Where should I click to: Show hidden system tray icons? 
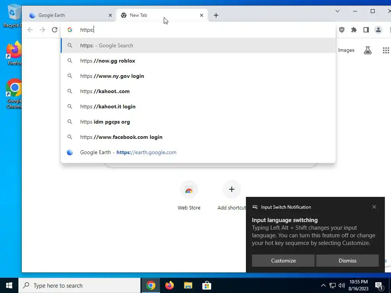(323, 285)
